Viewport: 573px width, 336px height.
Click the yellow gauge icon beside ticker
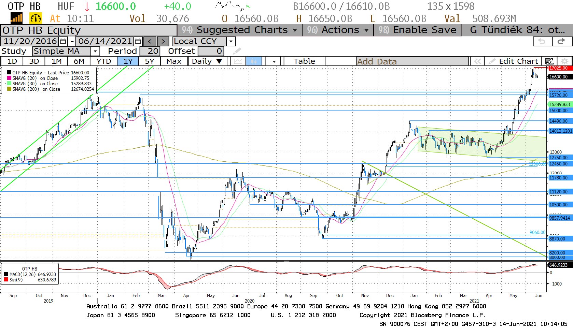[x=36, y=18]
